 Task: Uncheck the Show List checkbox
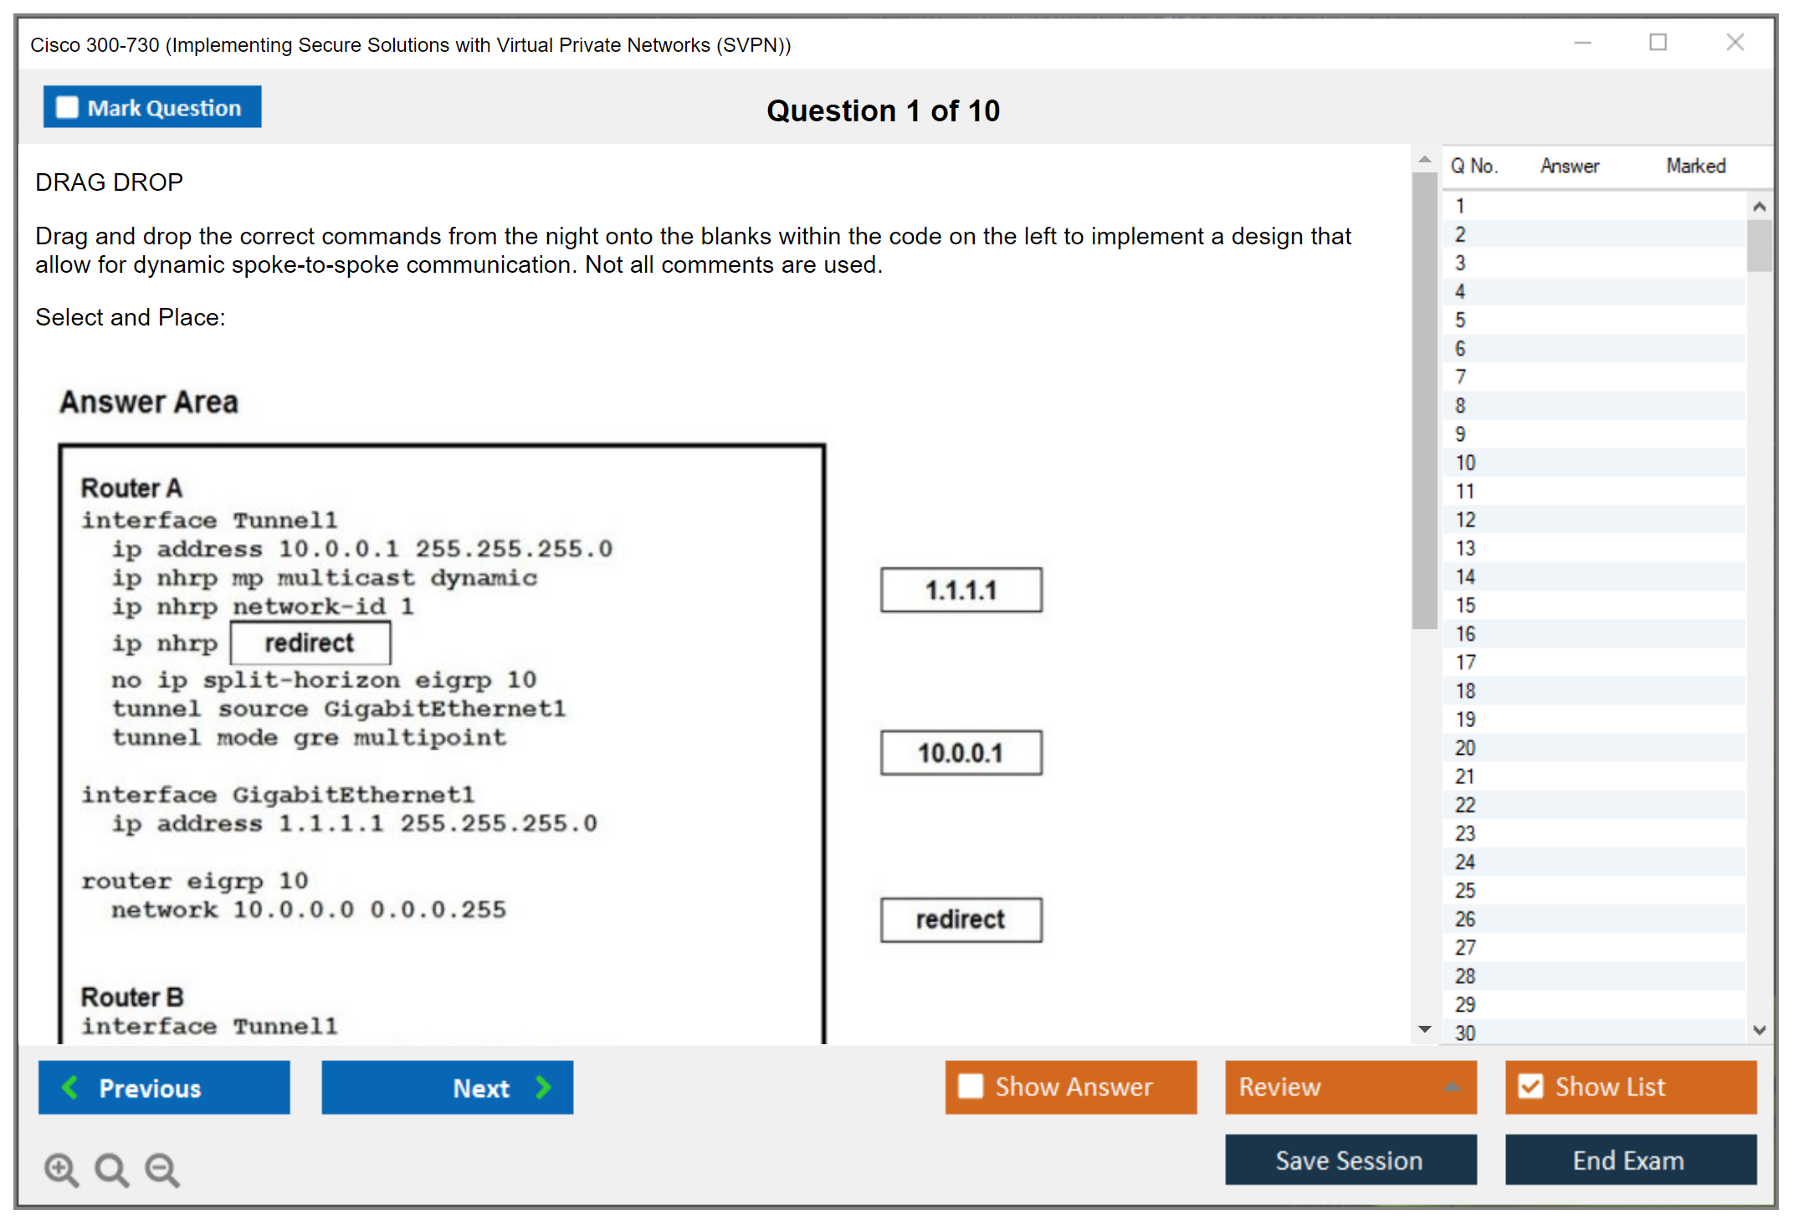[1530, 1086]
